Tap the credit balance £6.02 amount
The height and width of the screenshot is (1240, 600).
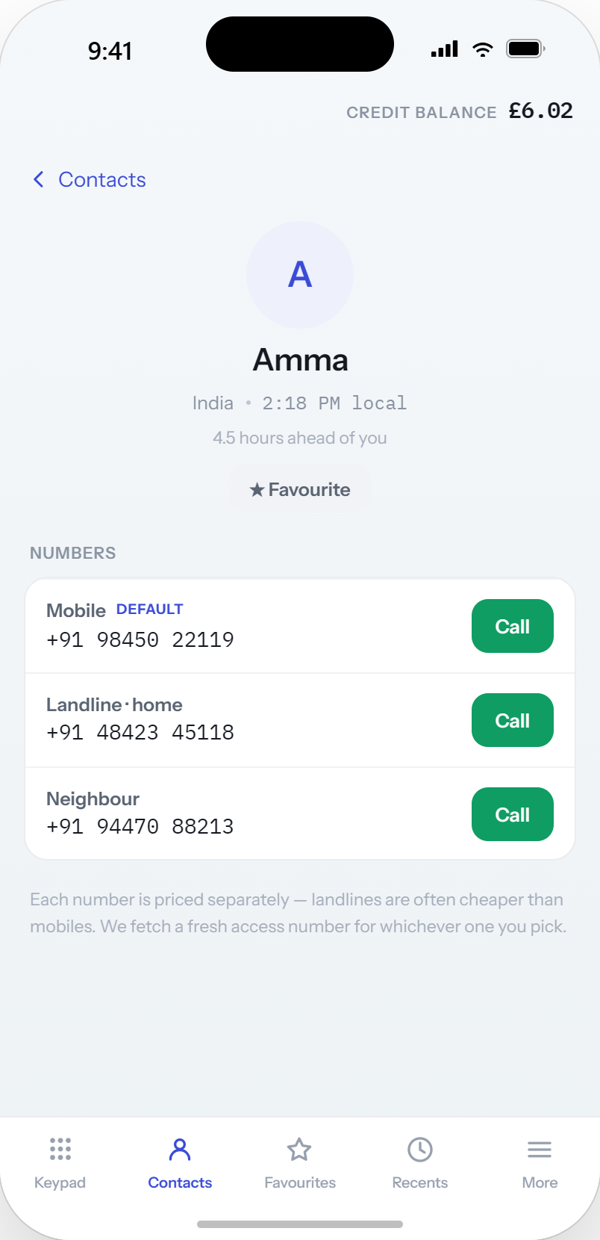541,111
